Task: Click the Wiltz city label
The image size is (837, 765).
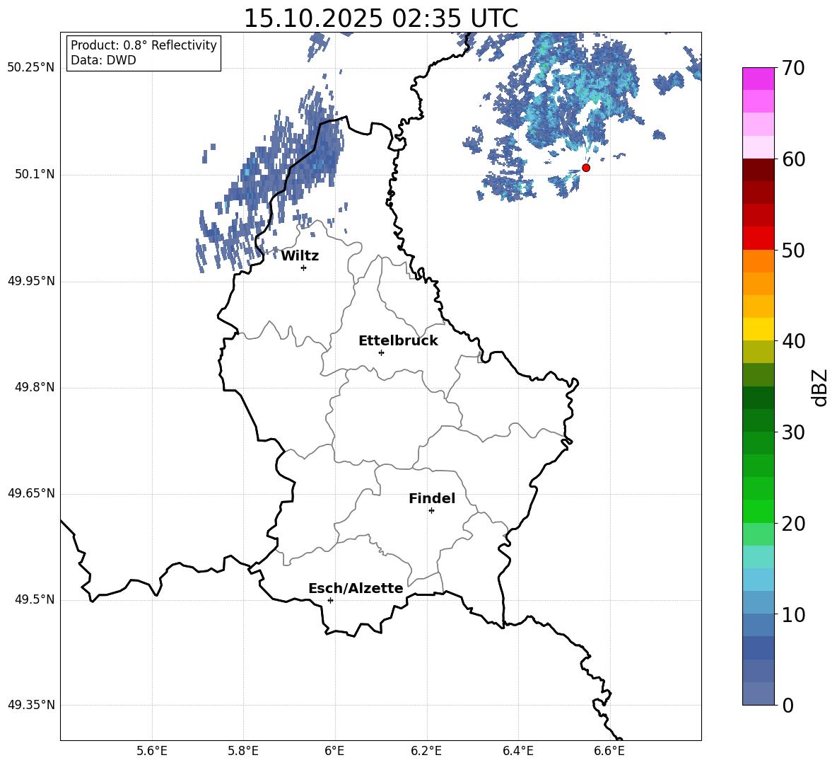Action: (x=300, y=256)
